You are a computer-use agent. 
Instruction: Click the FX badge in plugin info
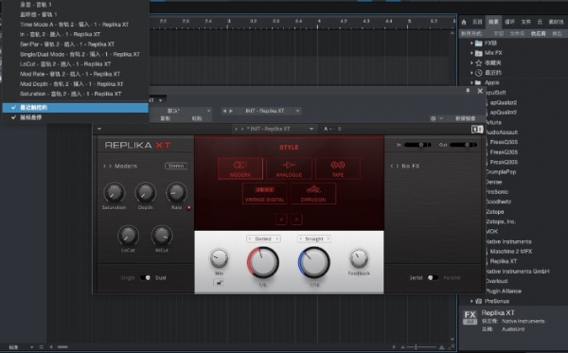click(x=470, y=317)
